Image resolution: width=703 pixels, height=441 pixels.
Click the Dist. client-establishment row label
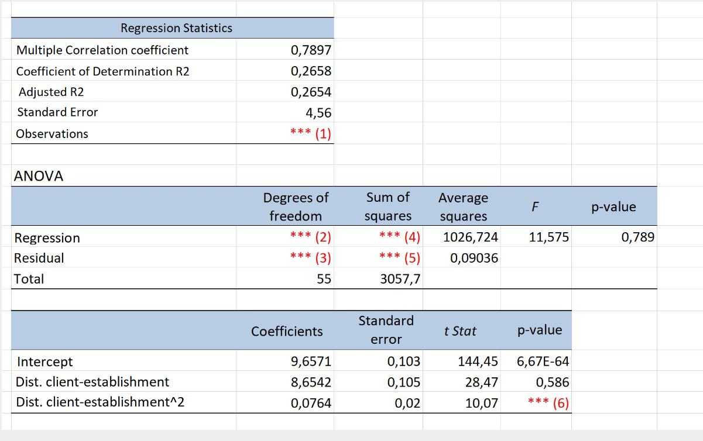(87, 382)
